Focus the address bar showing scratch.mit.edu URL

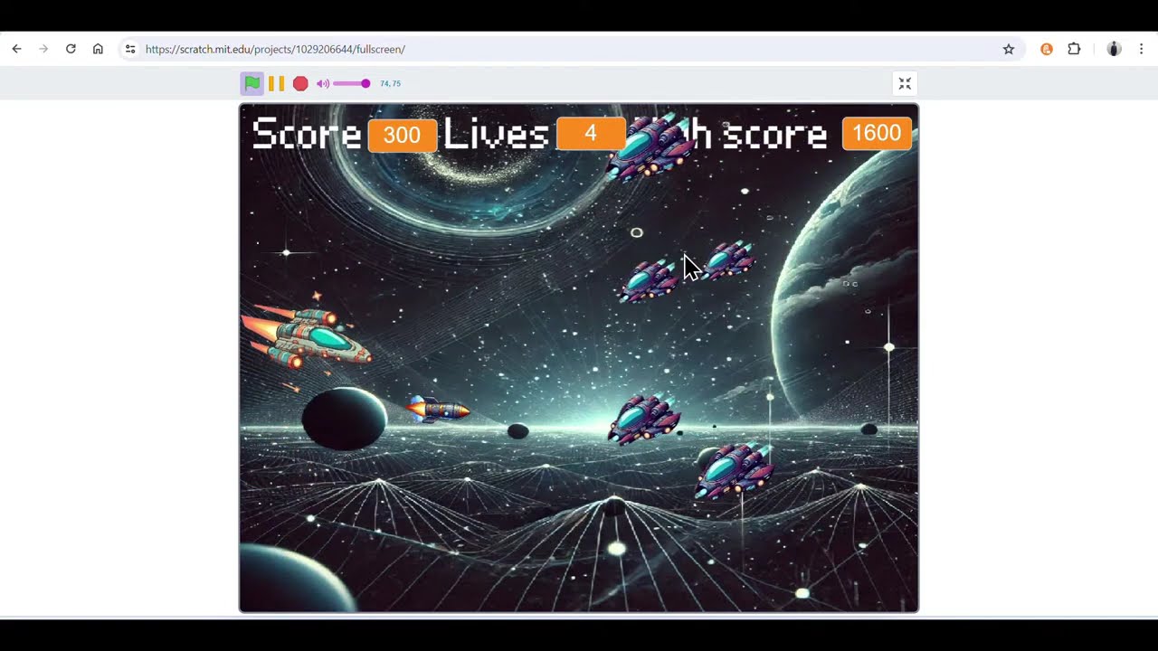[570, 49]
